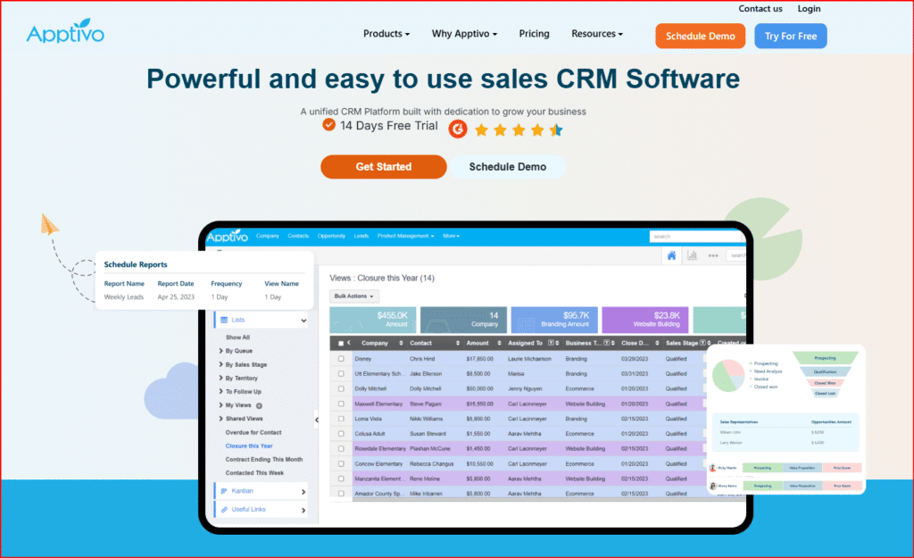Collapse the left sidebar with the panel arrow
Image resolution: width=914 pixels, height=558 pixels.
point(317,420)
